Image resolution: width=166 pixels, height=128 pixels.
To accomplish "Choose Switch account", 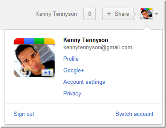I will click(135, 114).
